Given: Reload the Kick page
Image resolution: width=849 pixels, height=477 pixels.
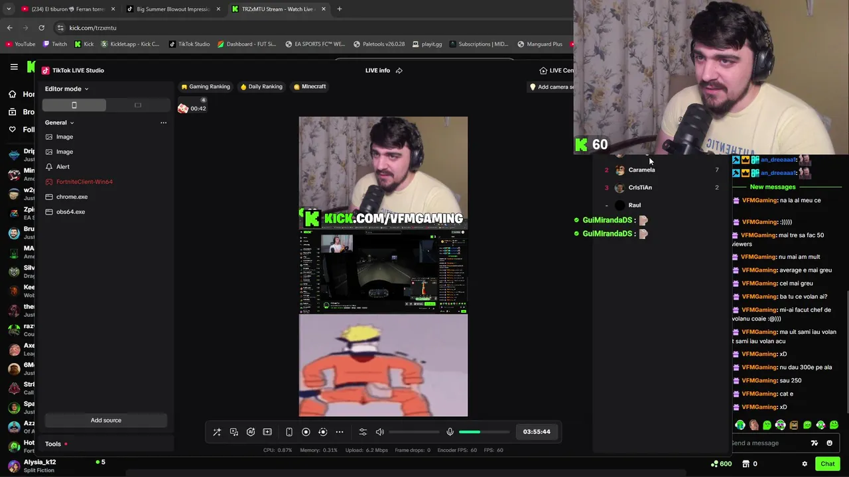Looking at the screenshot, I should tap(41, 28).
